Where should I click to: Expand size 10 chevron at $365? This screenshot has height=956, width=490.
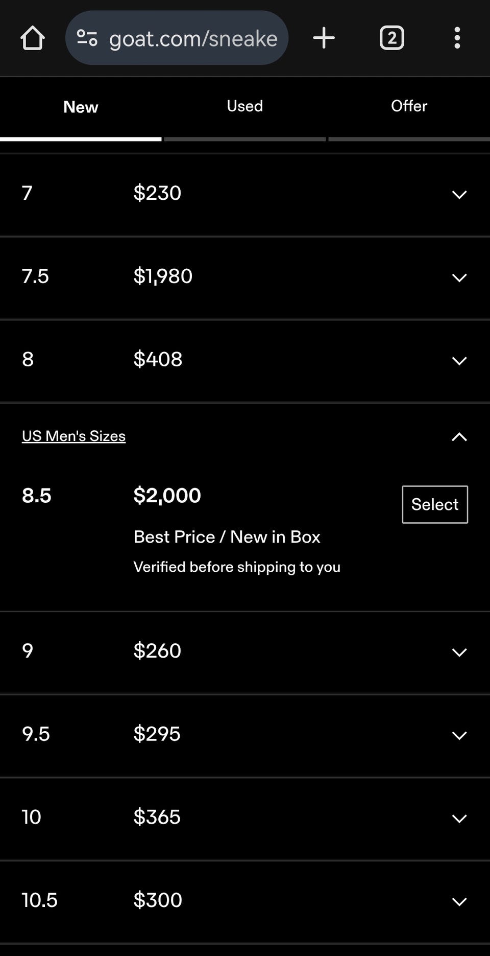[459, 819]
